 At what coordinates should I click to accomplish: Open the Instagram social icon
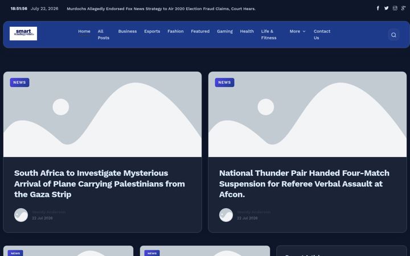point(395,8)
